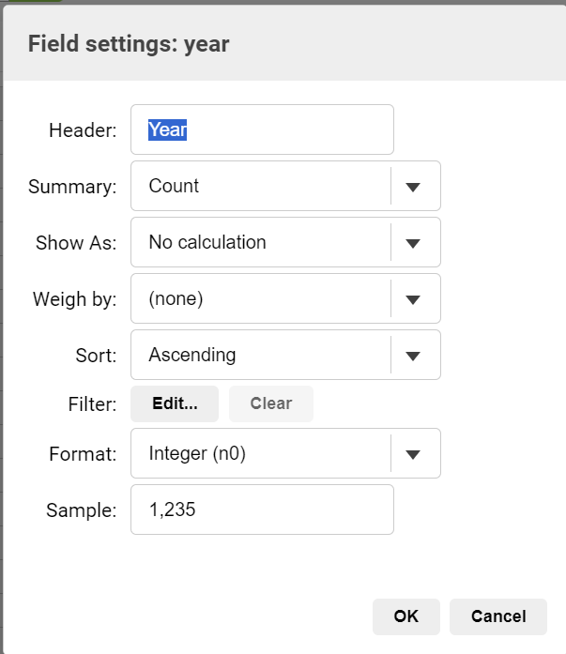This screenshot has width=566, height=654.
Task: Open the Summary dropdown arrow
Action: (413, 186)
